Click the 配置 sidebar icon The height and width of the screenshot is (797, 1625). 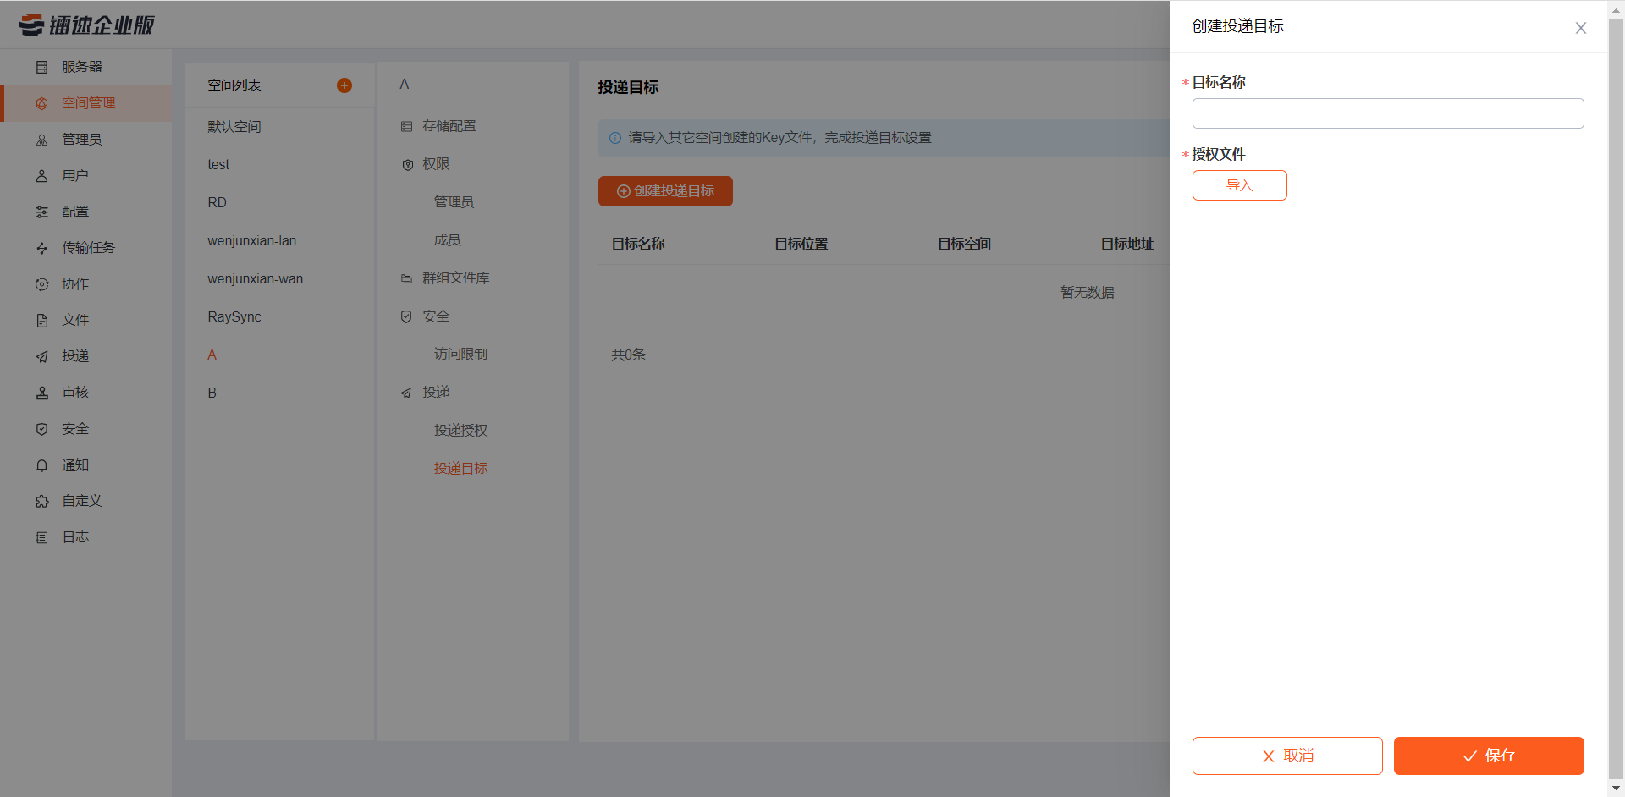[74, 212]
